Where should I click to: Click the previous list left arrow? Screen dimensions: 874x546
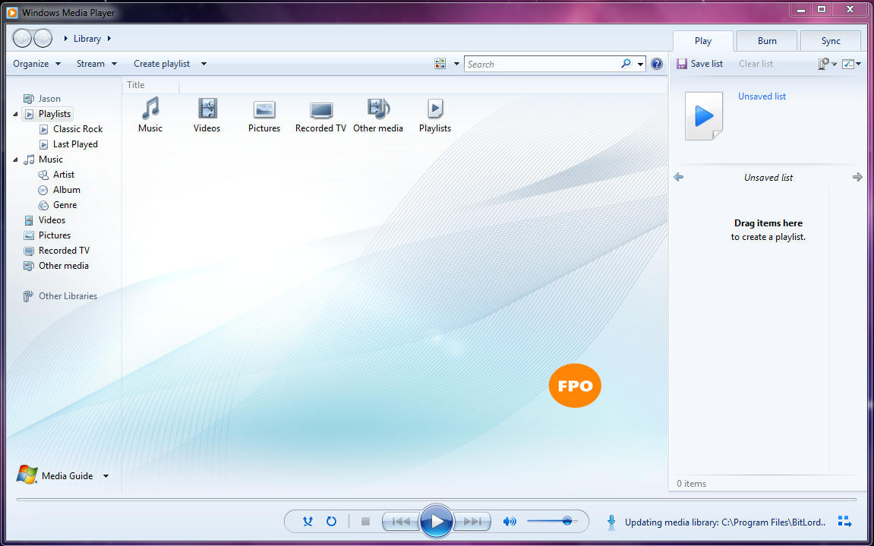point(678,178)
